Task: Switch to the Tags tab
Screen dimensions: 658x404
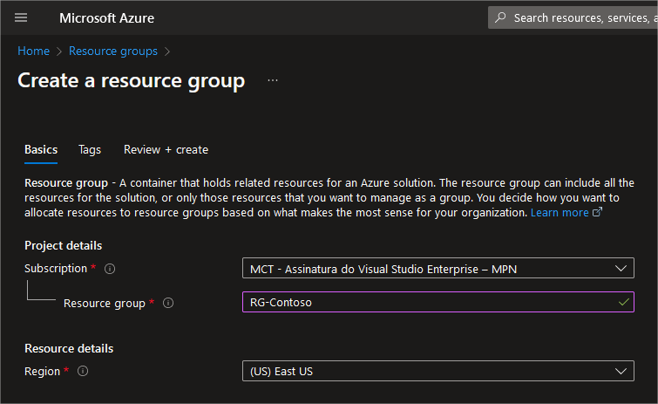Action: click(x=90, y=149)
